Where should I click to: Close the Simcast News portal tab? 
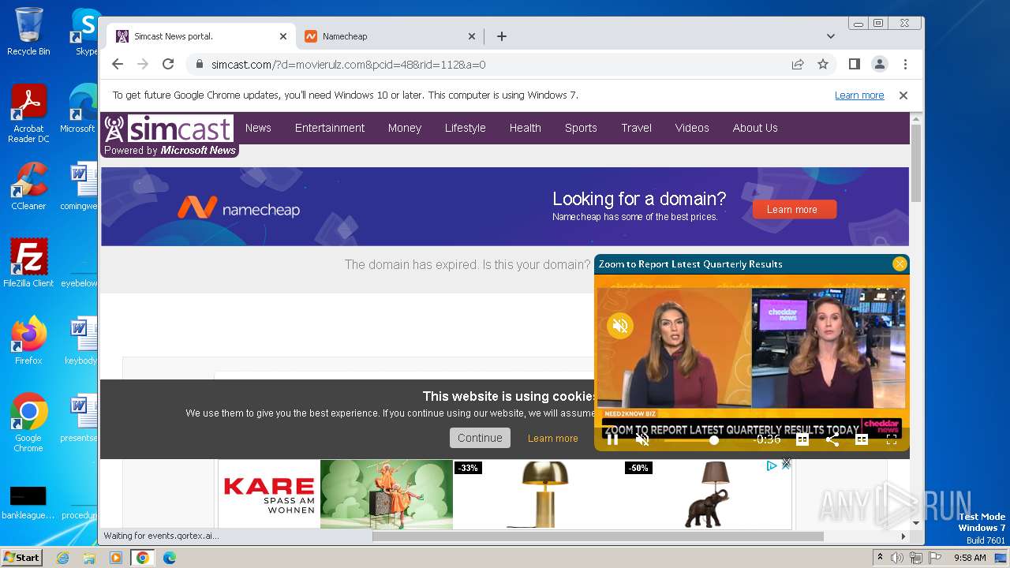(283, 36)
